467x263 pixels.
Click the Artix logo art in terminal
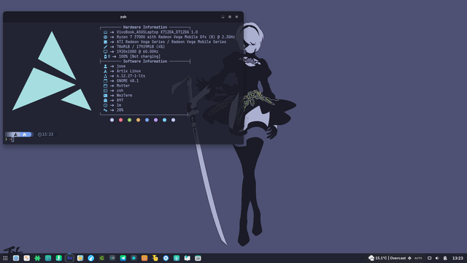[x=52, y=71]
